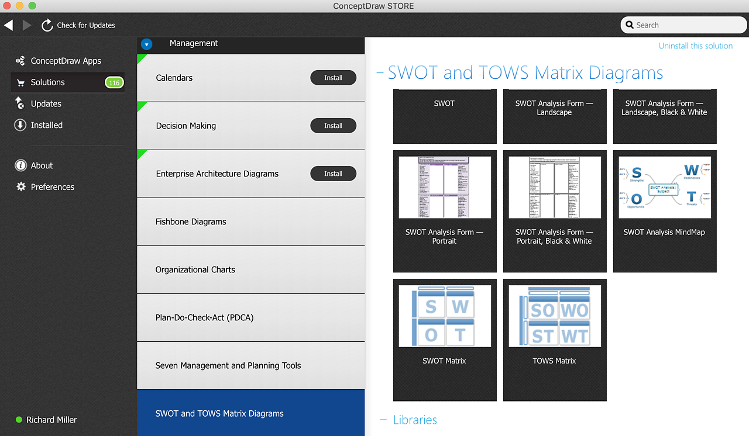Image resolution: width=749 pixels, height=436 pixels.
Task: Click the About info icon
Action: 20,165
